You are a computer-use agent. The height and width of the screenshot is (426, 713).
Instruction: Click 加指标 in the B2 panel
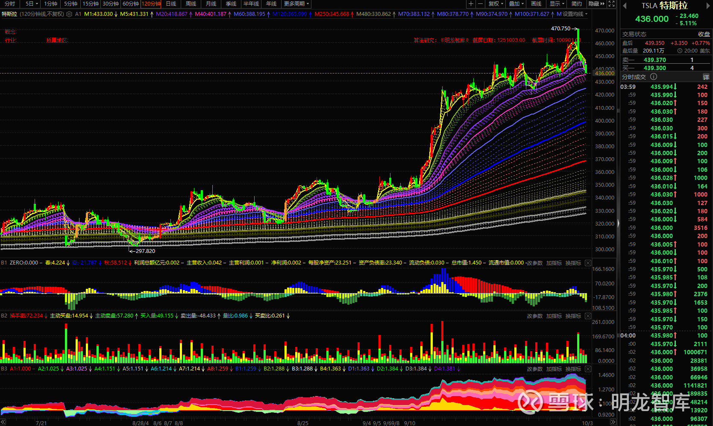tap(554, 316)
